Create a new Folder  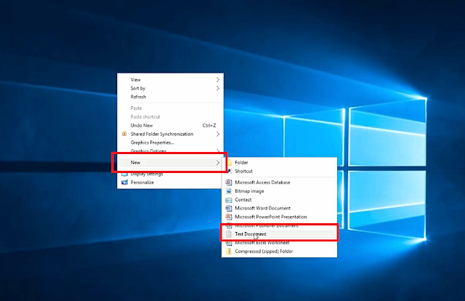tap(279, 162)
